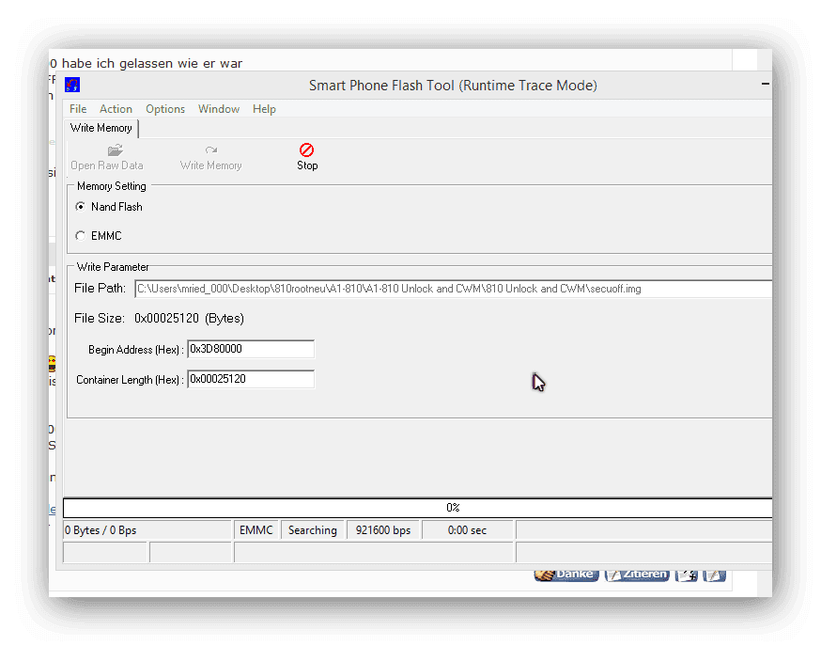This screenshot has width=821, height=646.
Task: Click the 921600 bps status entry
Action: click(x=383, y=530)
